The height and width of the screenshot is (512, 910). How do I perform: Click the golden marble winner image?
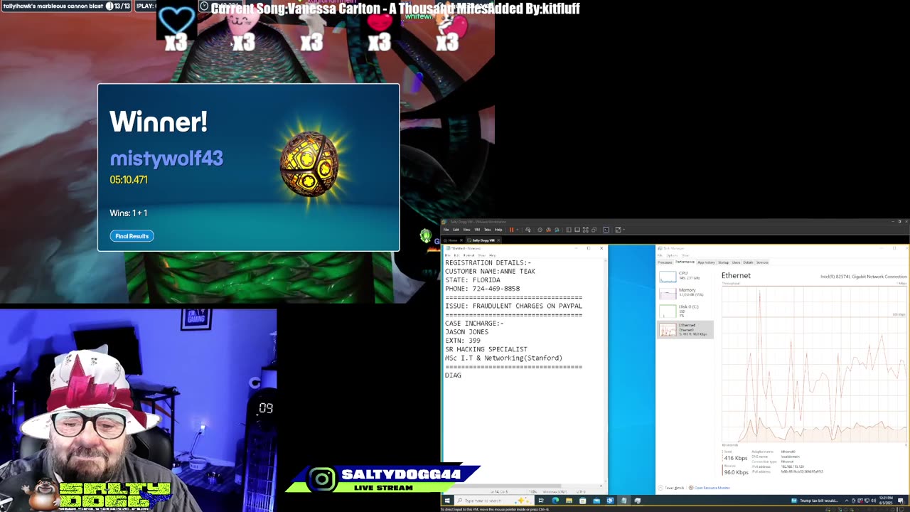(309, 164)
